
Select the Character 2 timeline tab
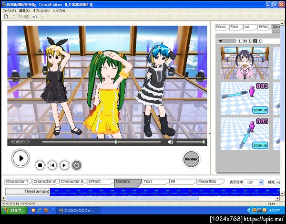click(x=45, y=181)
